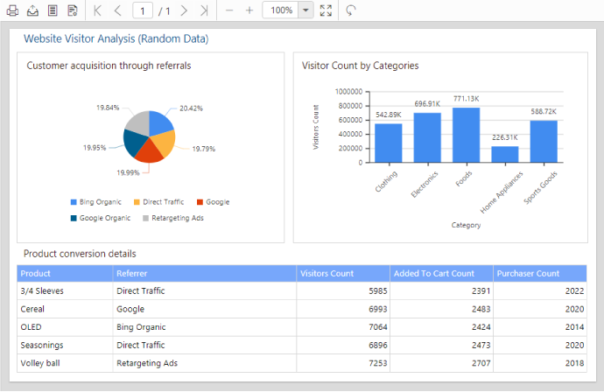Refresh the report

coord(351,10)
